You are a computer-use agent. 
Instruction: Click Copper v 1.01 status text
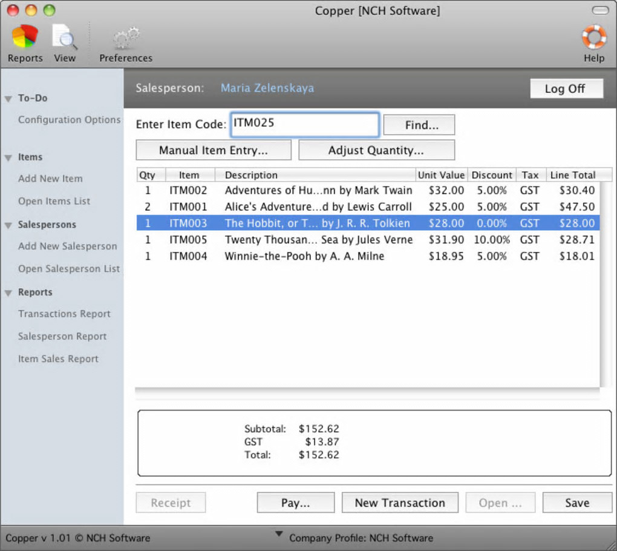coord(78,538)
